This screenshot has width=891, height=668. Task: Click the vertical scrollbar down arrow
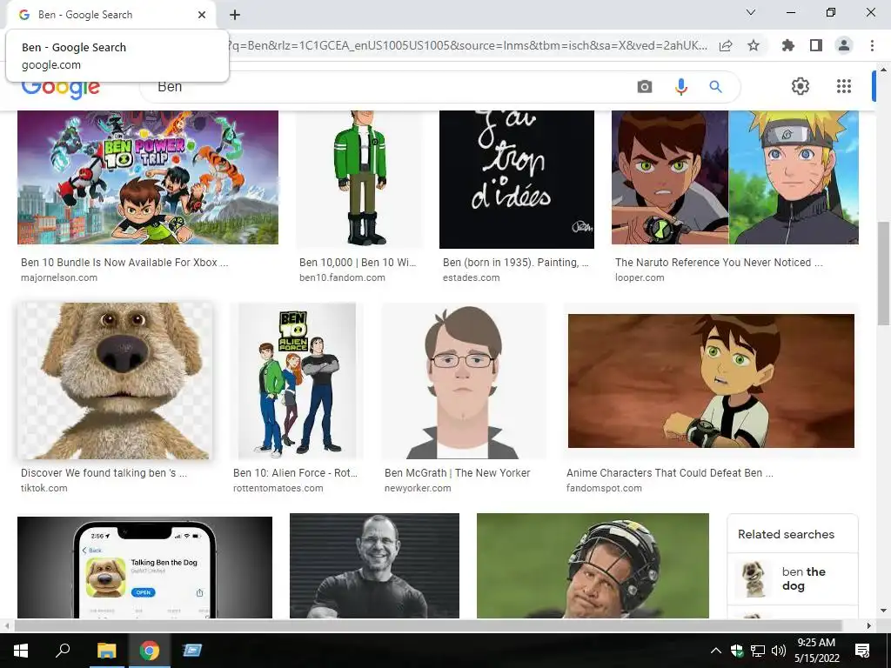(x=883, y=611)
